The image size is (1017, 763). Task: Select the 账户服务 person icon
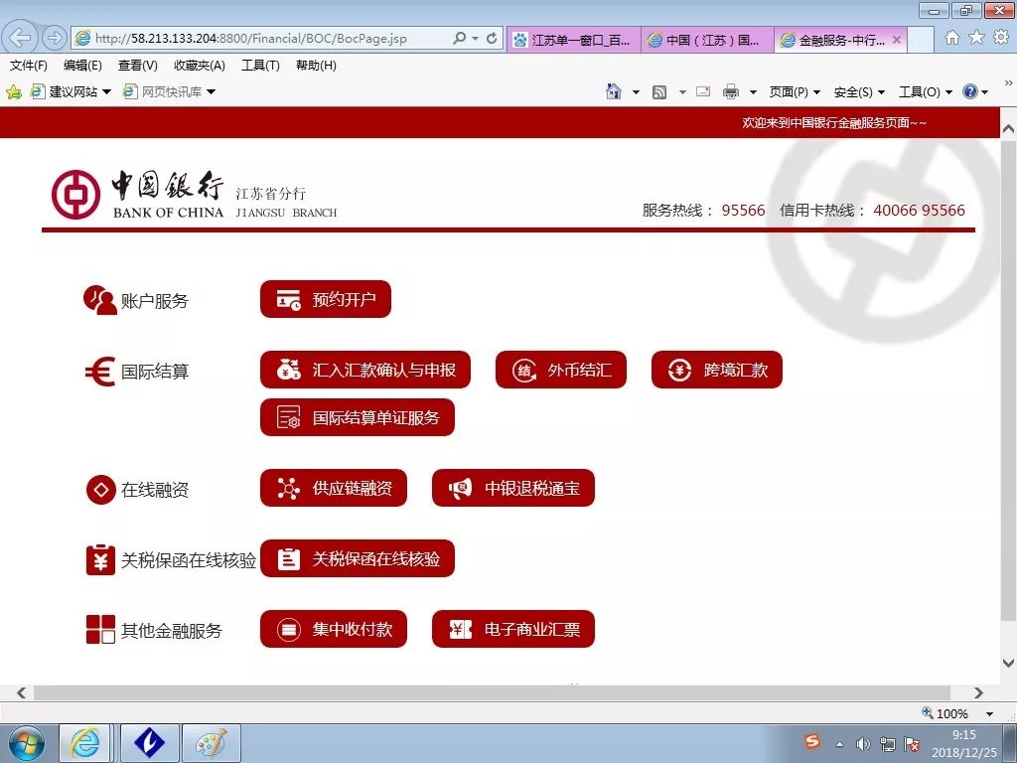click(99, 298)
